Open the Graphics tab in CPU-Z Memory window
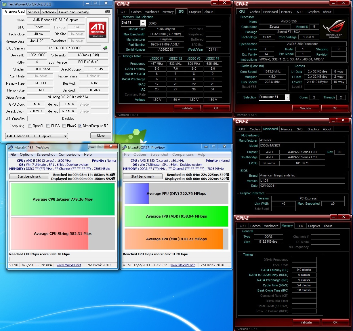The width and height of the screenshot is (353, 331). (x=314, y=226)
